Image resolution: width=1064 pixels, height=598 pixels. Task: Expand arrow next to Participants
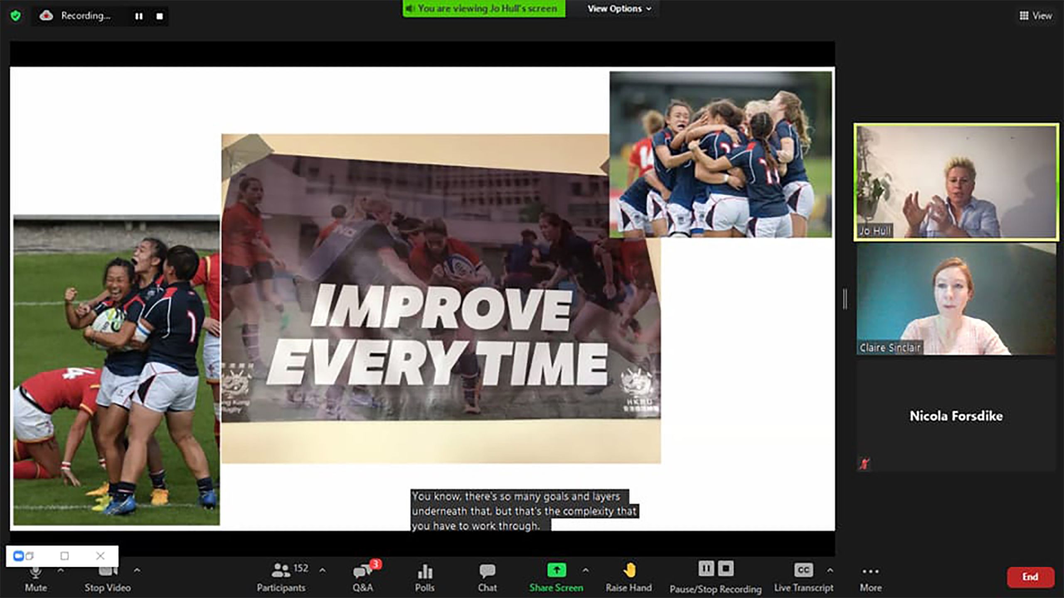322,571
